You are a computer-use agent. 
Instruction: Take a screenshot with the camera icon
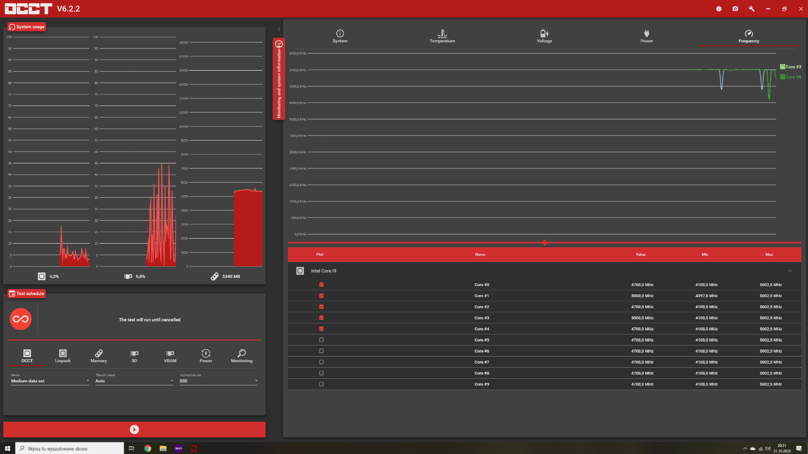735,9
